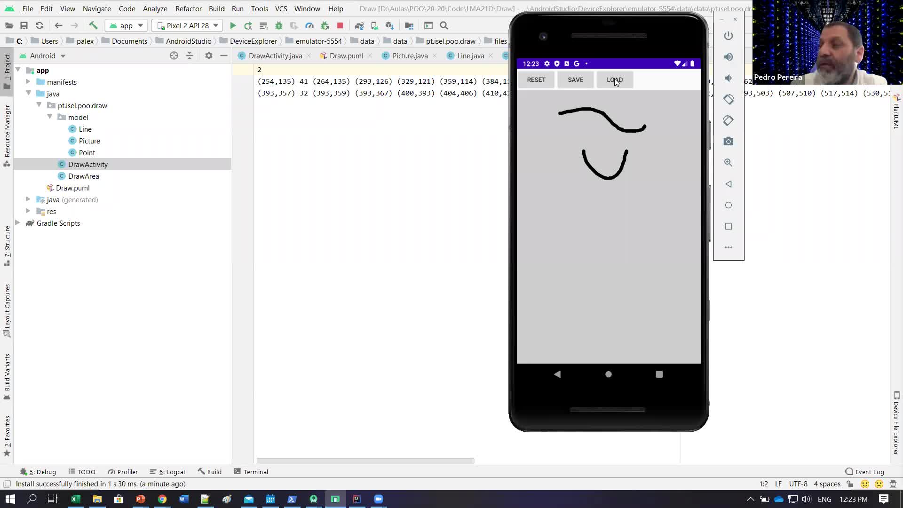903x508 pixels.
Task: Tap the SAVE button in the emulator
Action: pyautogui.click(x=575, y=80)
